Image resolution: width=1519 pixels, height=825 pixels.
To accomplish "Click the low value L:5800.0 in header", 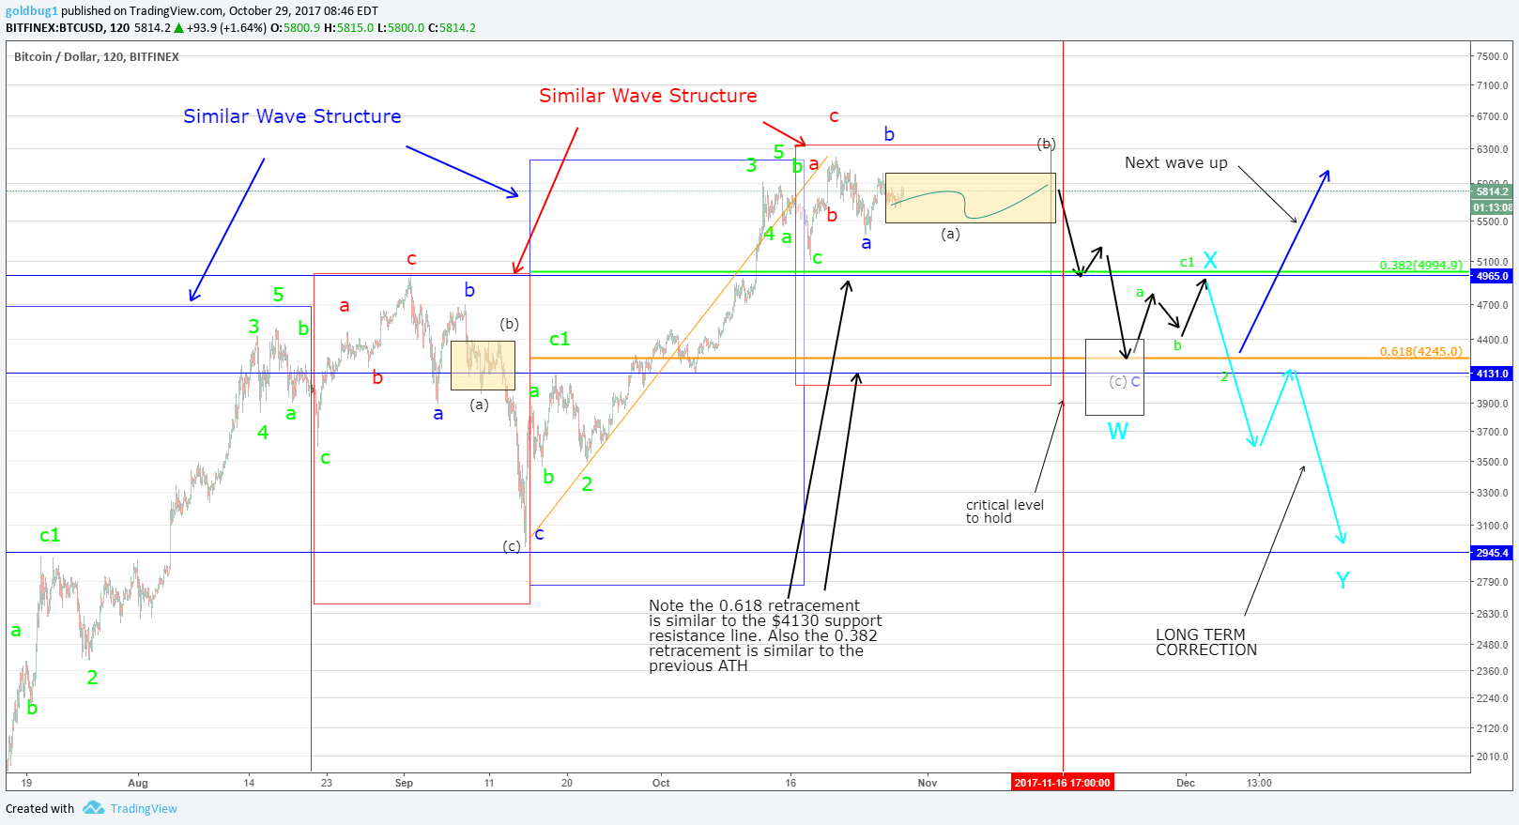I will 401,28.
